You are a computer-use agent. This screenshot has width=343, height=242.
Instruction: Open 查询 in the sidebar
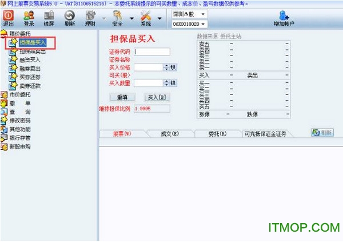(20, 112)
